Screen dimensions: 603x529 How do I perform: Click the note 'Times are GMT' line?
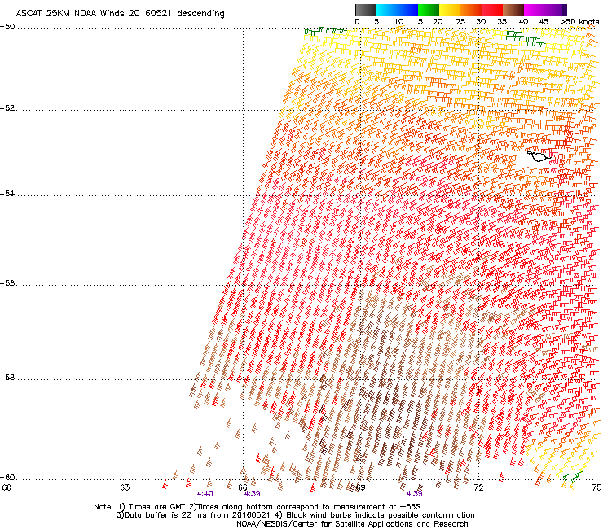[x=257, y=507]
